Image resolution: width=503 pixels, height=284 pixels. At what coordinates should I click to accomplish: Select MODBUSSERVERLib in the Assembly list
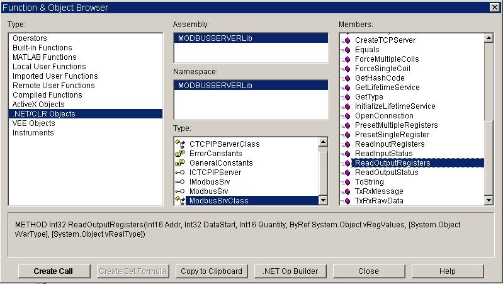coord(215,38)
